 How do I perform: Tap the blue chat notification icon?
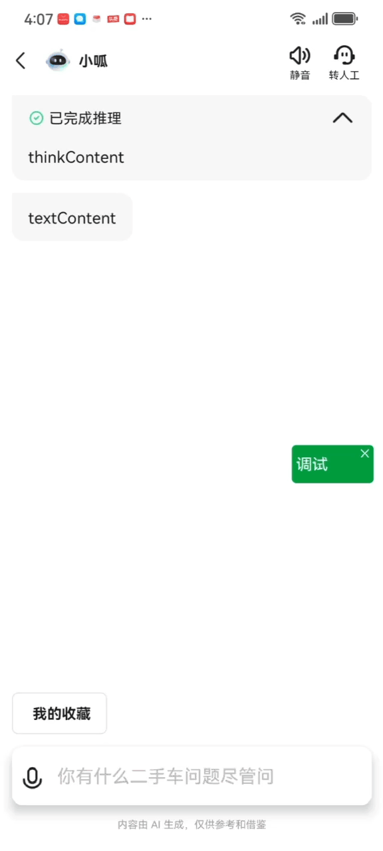click(x=80, y=19)
